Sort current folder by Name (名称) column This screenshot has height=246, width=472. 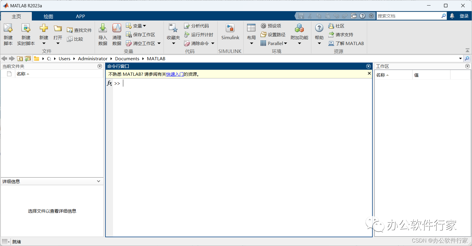(x=23, y=74)
